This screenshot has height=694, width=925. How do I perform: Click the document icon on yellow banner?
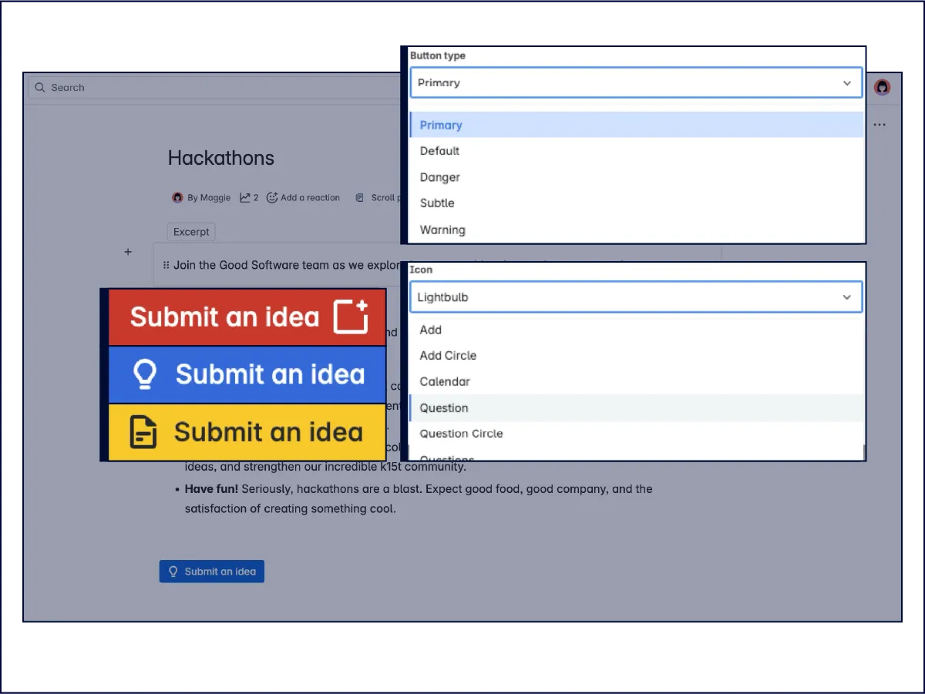(143, 432)
